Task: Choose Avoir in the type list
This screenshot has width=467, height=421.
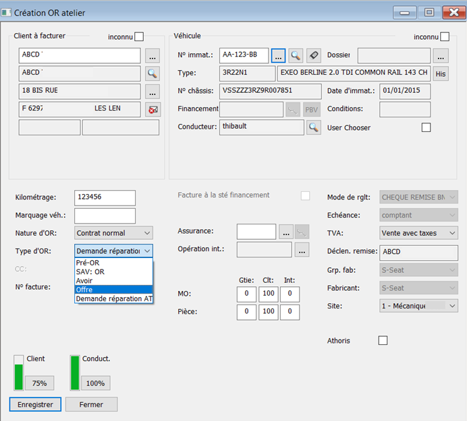Action: pyautogui.click(x=113, y=281)
